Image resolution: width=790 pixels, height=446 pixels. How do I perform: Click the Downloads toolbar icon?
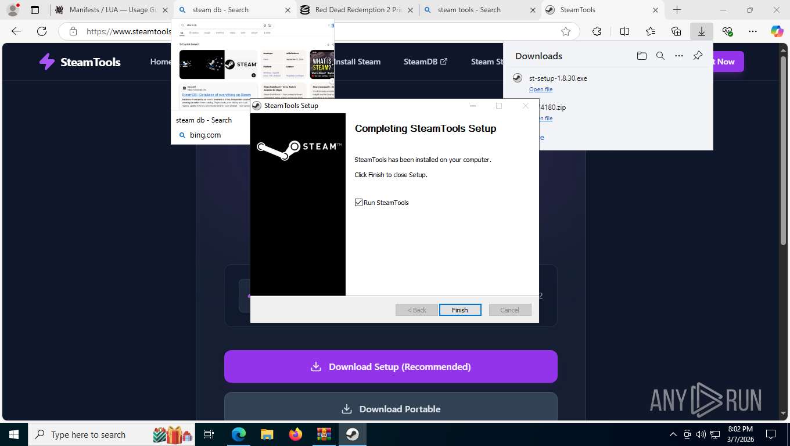702,31
